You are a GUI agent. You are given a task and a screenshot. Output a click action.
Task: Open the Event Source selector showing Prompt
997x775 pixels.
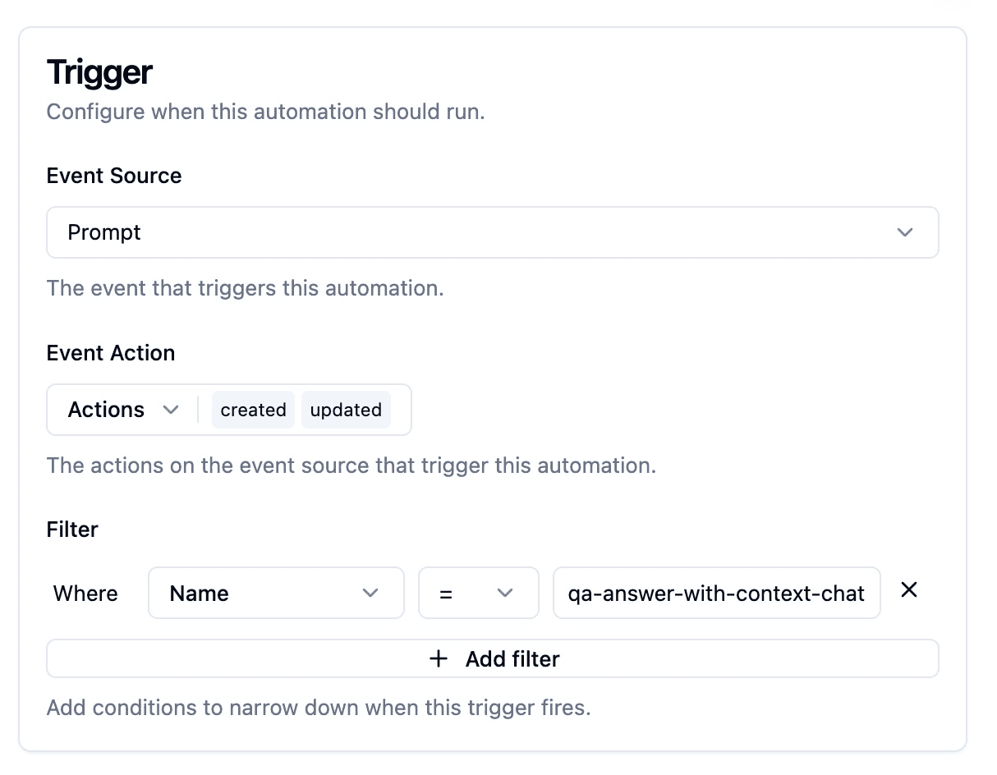[x=493, y=232]
